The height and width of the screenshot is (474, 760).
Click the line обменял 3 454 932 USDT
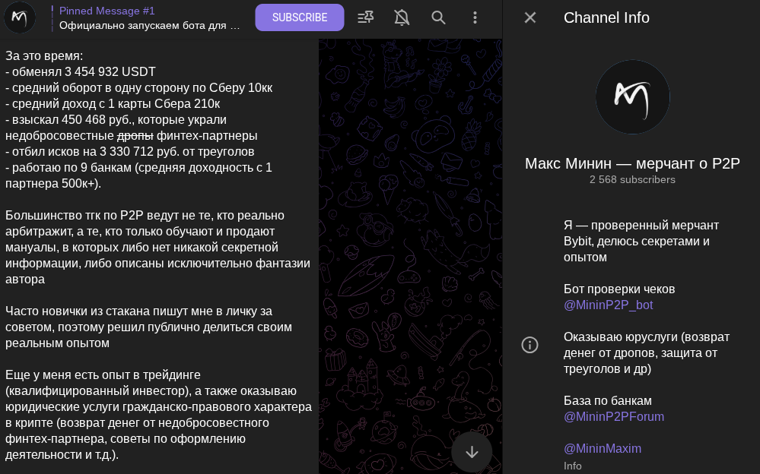81,71
